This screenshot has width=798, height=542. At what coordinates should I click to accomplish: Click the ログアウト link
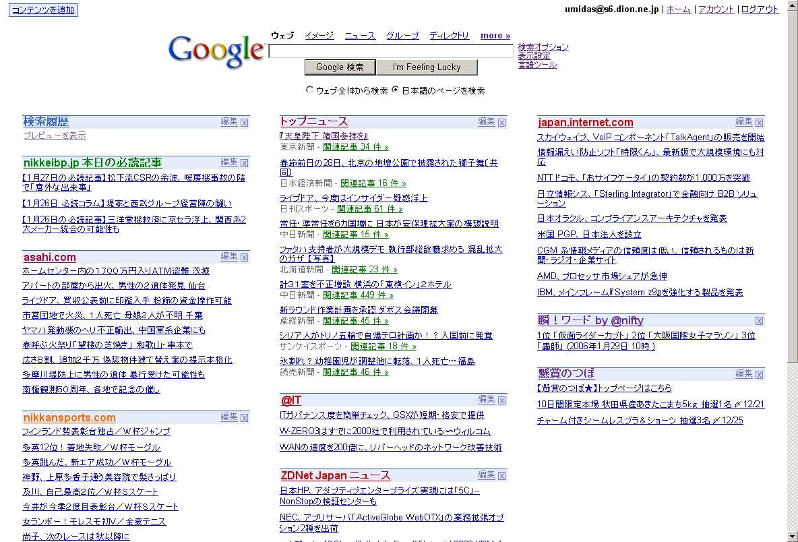760,9
